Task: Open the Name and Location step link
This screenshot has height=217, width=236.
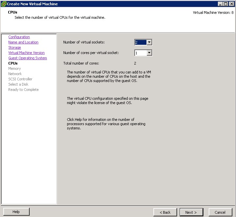Action: pyautogui.click(x=23, y=42)
